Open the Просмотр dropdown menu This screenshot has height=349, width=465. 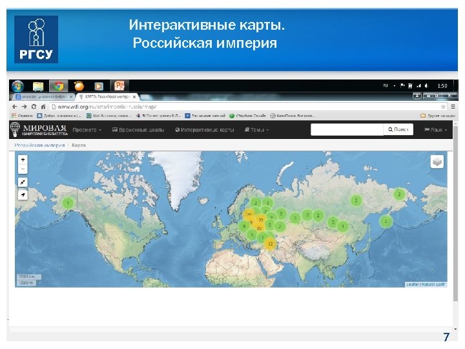tap(87, 130)
